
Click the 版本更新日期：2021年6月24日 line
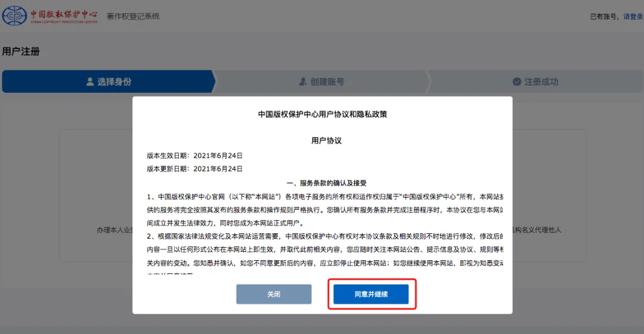click(194, 168)
